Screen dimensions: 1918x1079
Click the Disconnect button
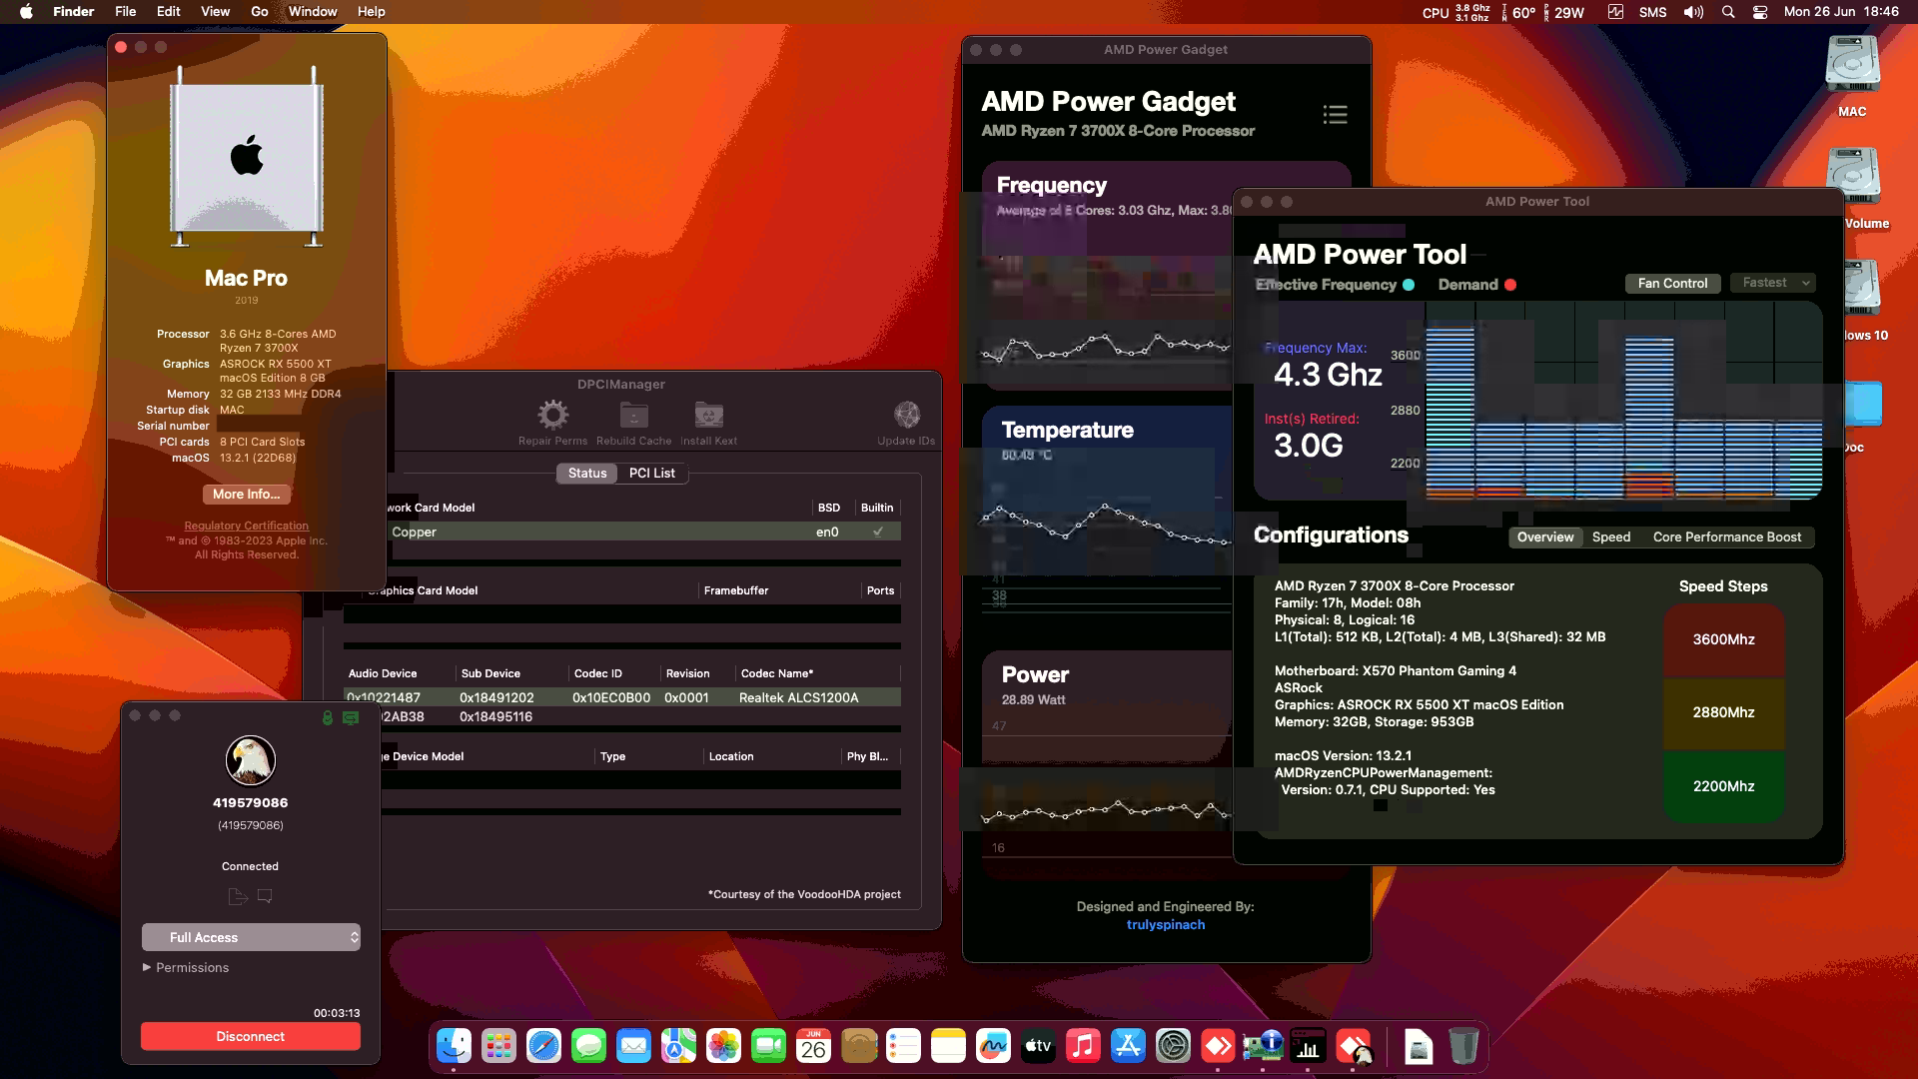(x=251, y=1036)
